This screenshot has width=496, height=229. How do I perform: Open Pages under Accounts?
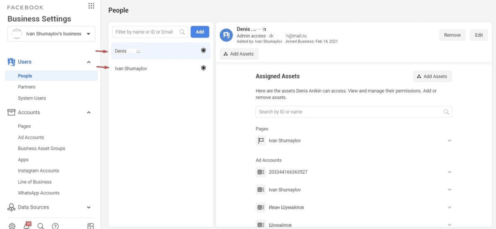pos(24,126)
